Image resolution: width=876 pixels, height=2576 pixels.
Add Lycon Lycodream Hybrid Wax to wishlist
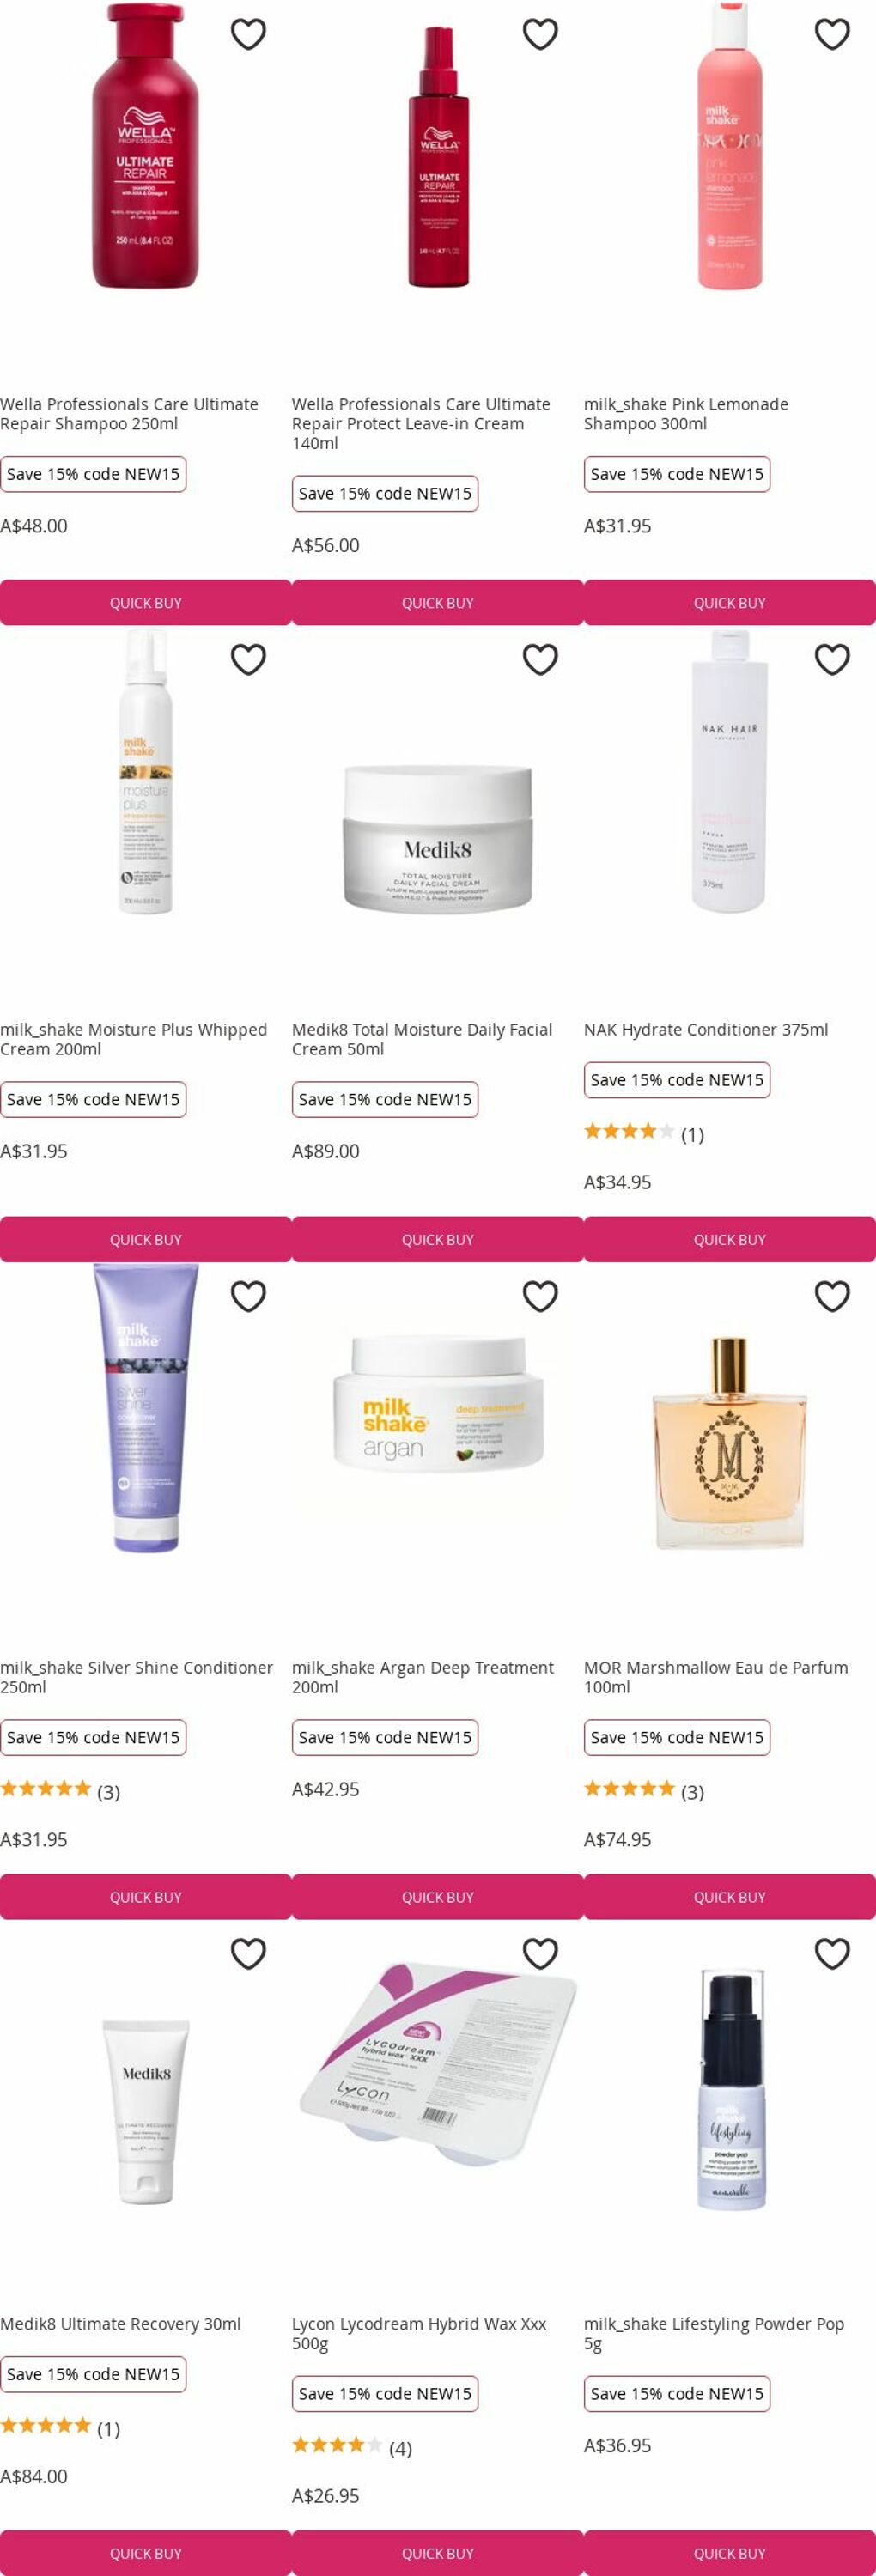pos(540,1953)
